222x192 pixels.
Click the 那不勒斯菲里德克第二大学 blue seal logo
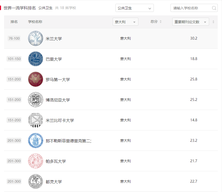pyautogui.click(x=35, y=141)
